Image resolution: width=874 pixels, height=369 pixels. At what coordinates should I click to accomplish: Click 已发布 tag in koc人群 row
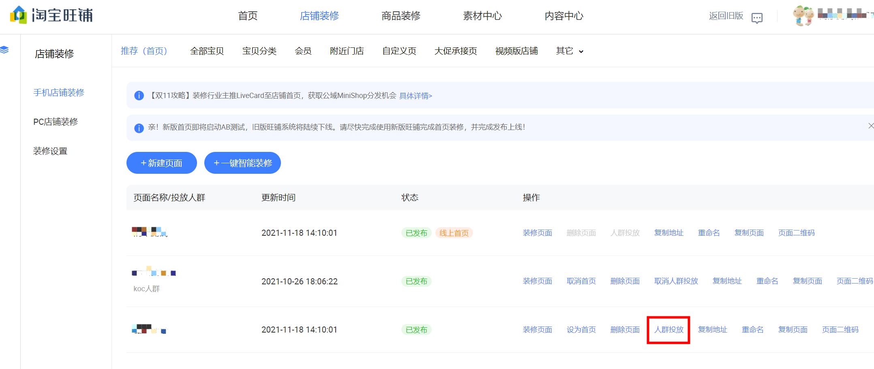point(416,281)
